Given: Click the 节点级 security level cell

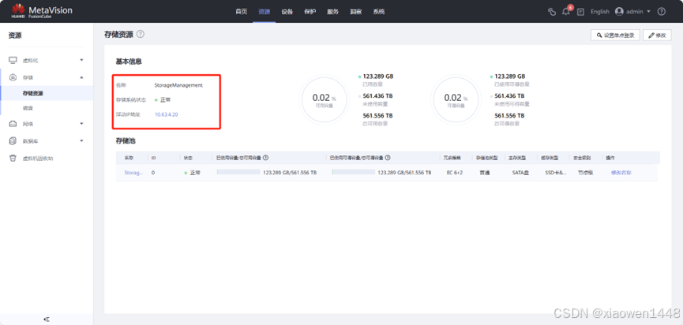Looking at the screenshot, I should coord(585,173).
